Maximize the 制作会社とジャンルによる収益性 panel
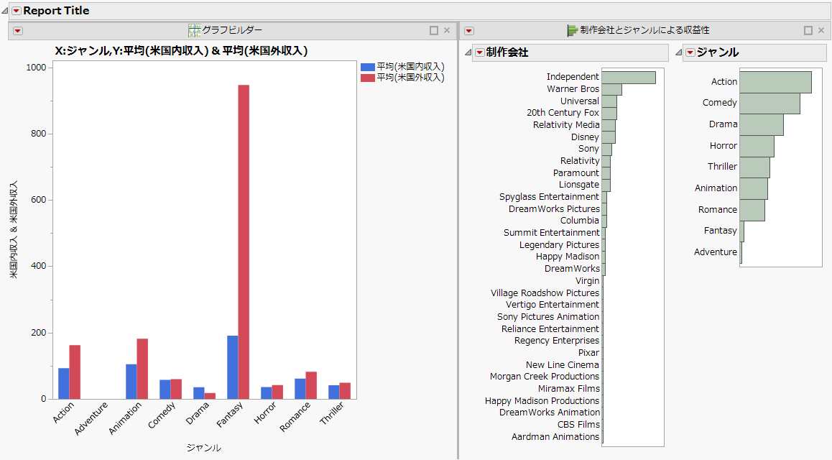Screen dimensions: 832x460 (808, 31)
